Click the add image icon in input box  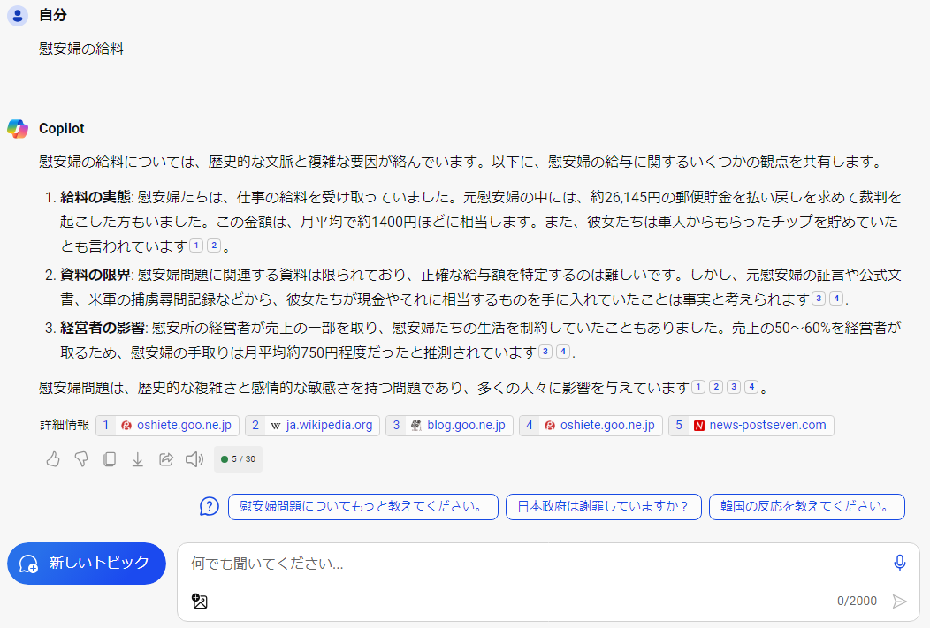(x=200, y=602)
